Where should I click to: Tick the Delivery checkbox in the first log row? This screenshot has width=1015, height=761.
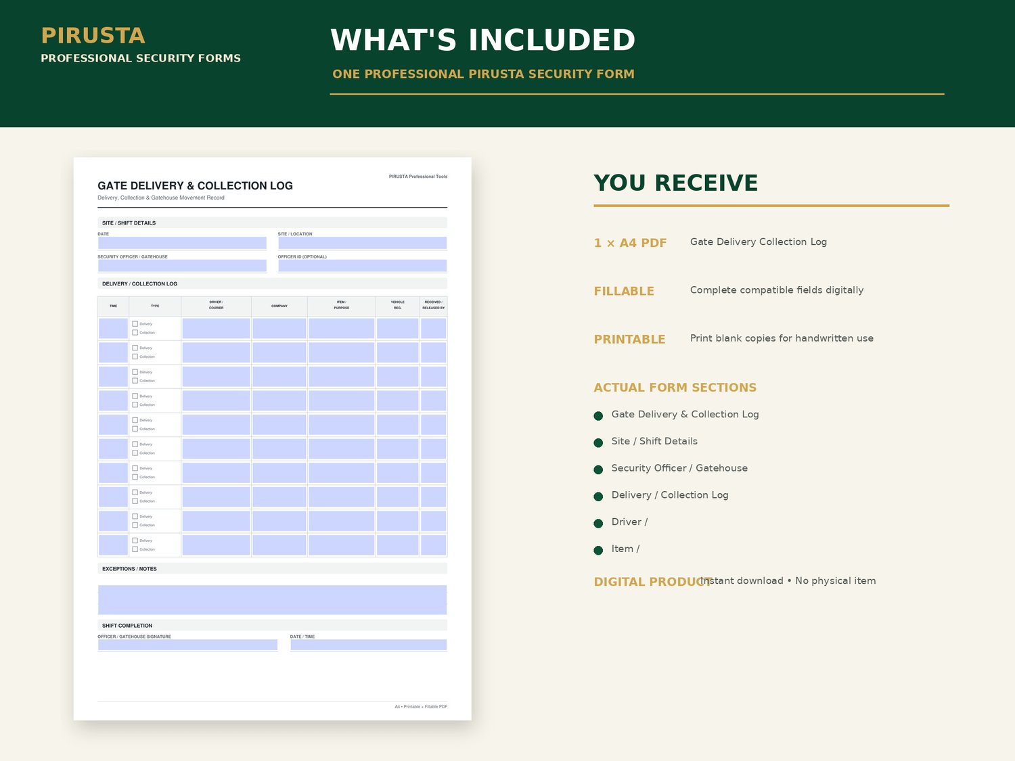[135, 324]
